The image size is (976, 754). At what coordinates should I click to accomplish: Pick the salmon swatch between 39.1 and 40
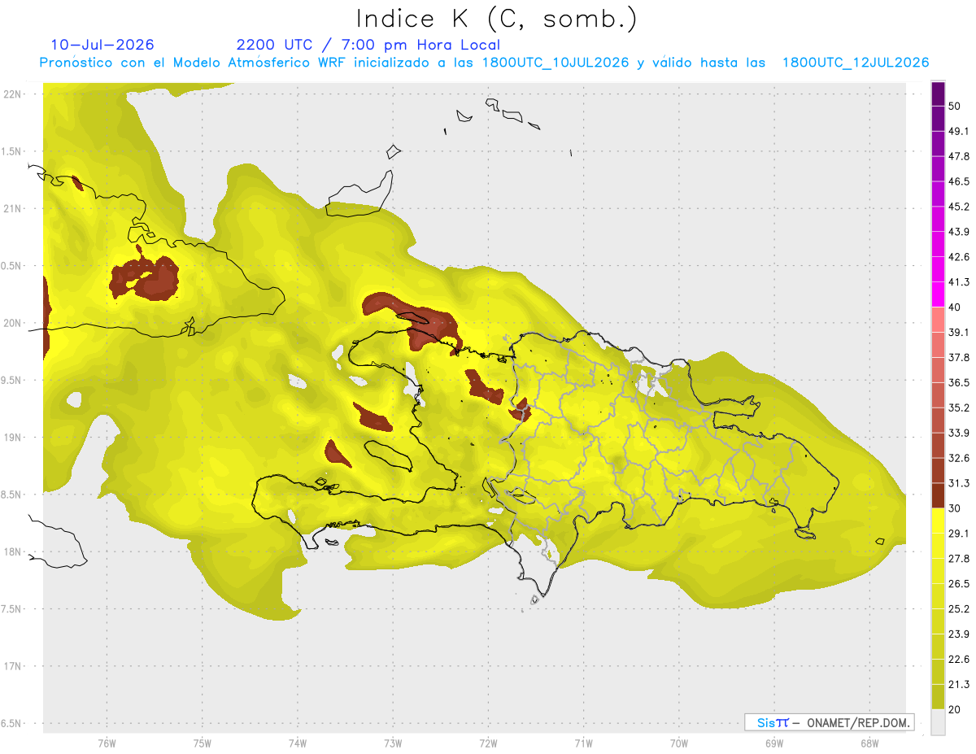click(x=938, y=320)
